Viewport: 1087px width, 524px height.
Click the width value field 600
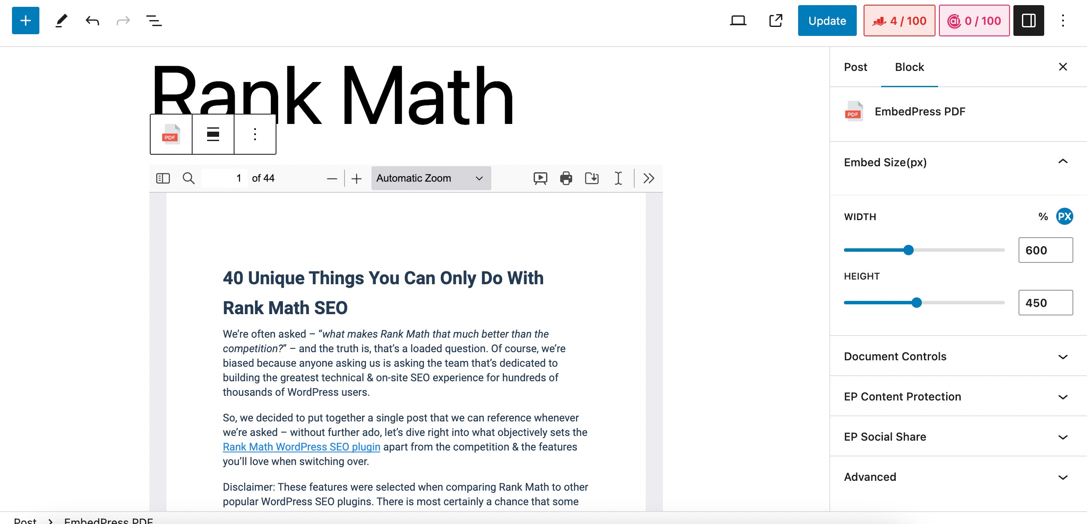point(1045,250)
